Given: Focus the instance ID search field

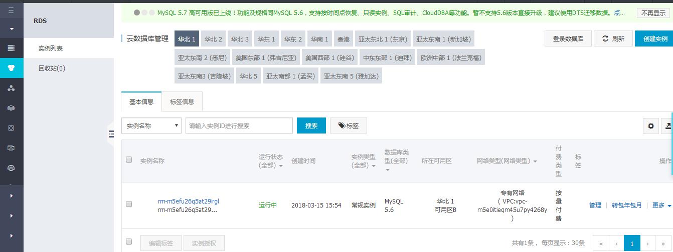Looking at the screenshot, I should pyautogui.click(x=239, y=125).
